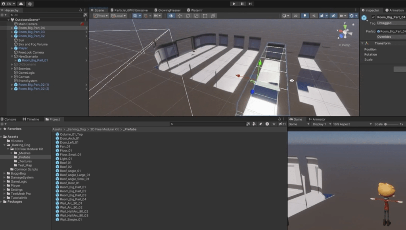Open the 16:9 Aspect dropdown
406x230 pixels.
pyautogui.click(x=352, y=125)
